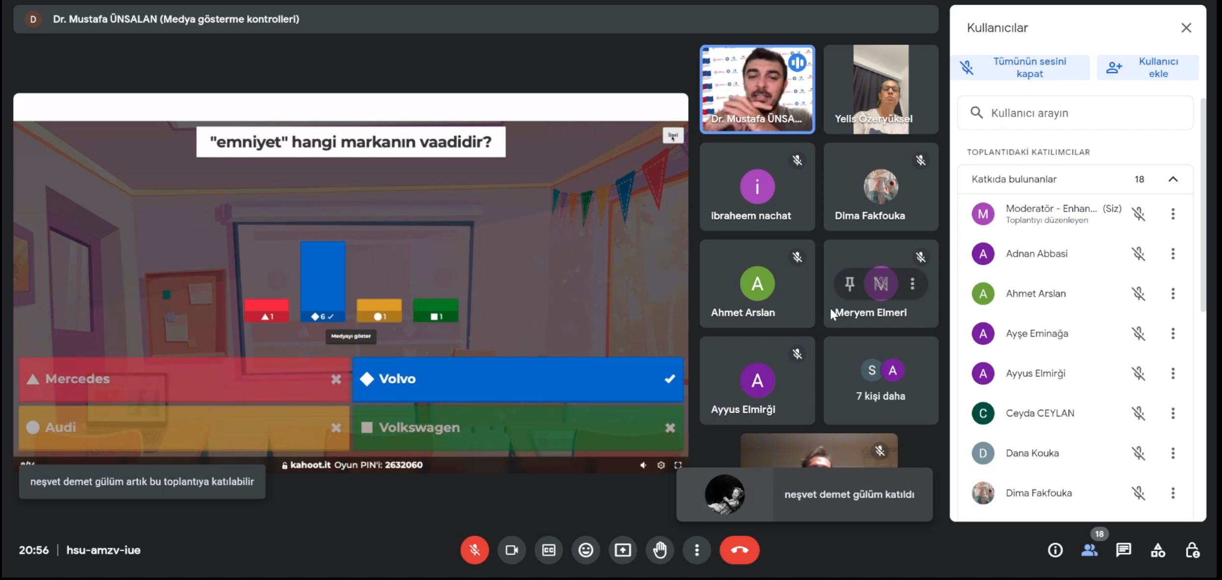Open host controls lock icon
The width and height of the screenshot is (1222, 580).
[x=1192, y=550]
